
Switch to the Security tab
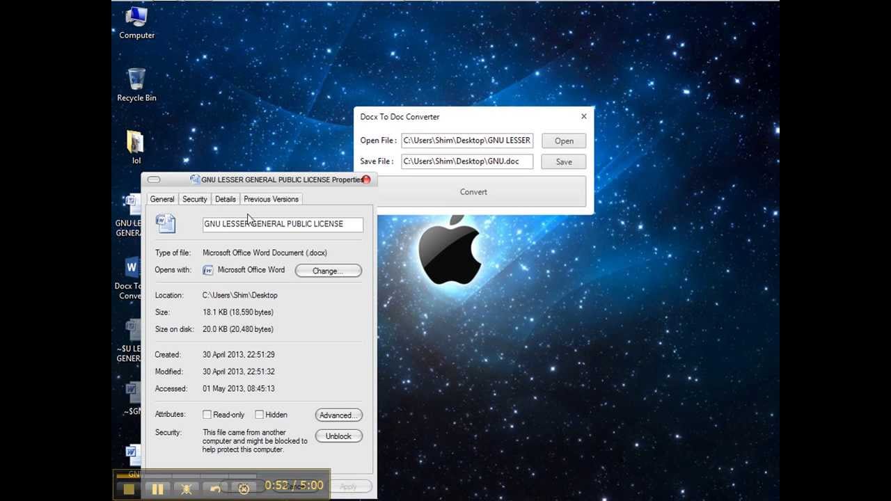coord(194,199)
